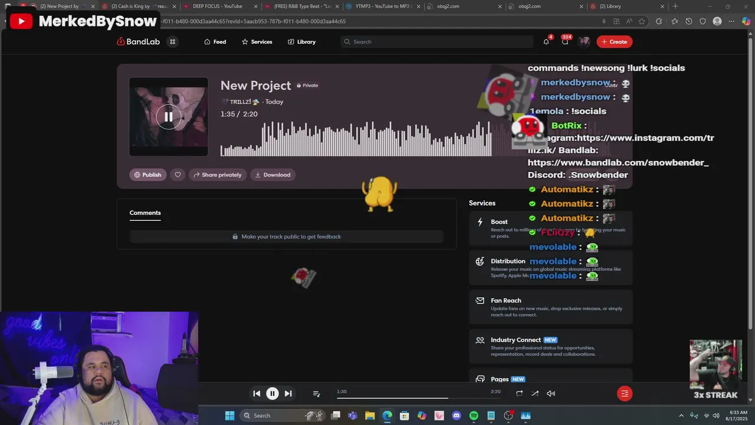Open the notifications bell

(x=546, y=42)
